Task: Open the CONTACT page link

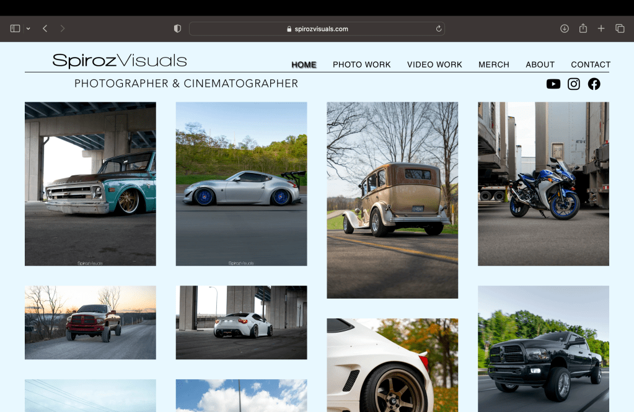Action: 590,64
